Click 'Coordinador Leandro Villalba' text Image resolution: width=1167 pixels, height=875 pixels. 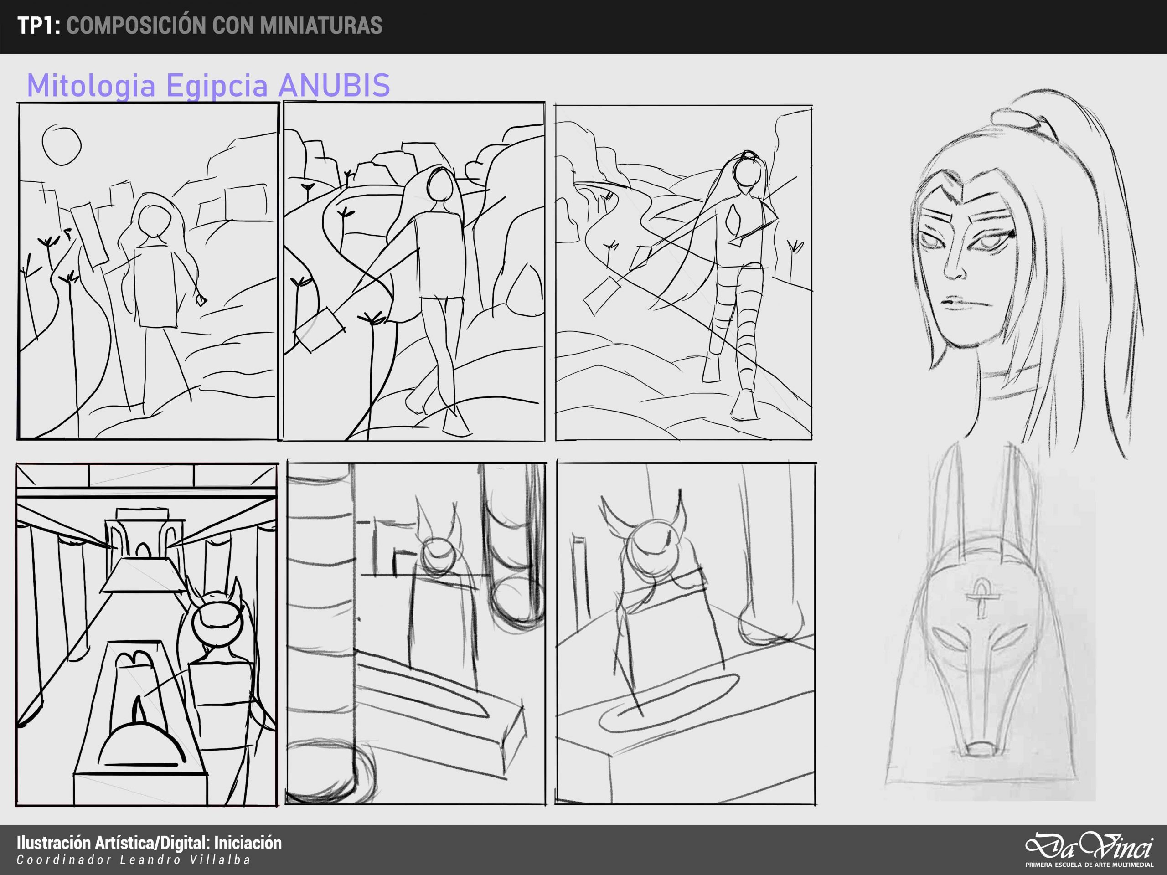(133, 860)
